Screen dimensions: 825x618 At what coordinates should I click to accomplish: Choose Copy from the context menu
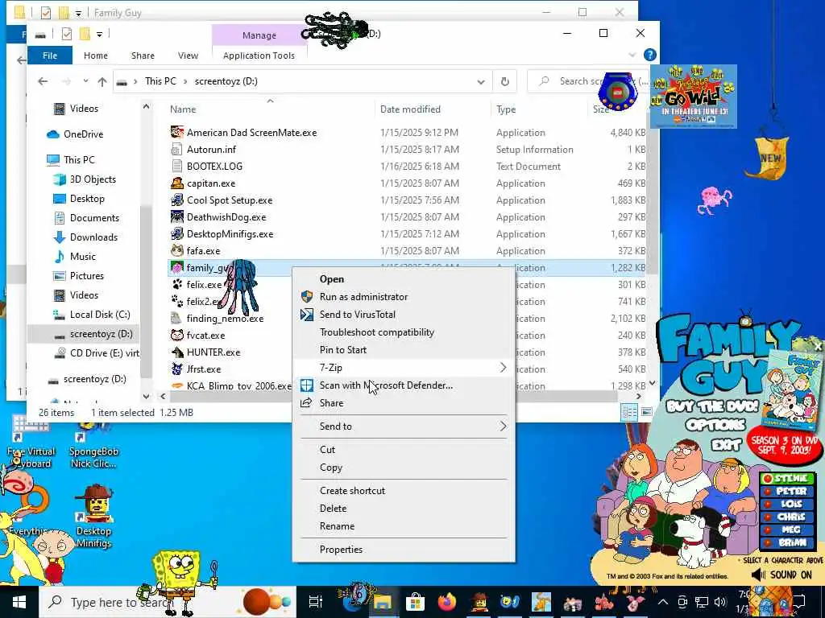click(x=330, y=468)
